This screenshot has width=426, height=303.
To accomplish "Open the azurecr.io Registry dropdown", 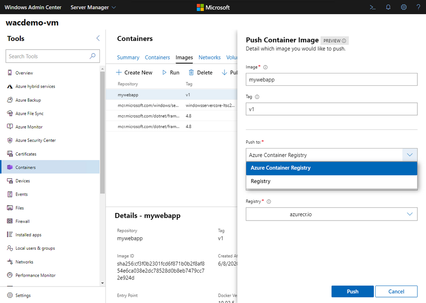I will coord(332,214).
